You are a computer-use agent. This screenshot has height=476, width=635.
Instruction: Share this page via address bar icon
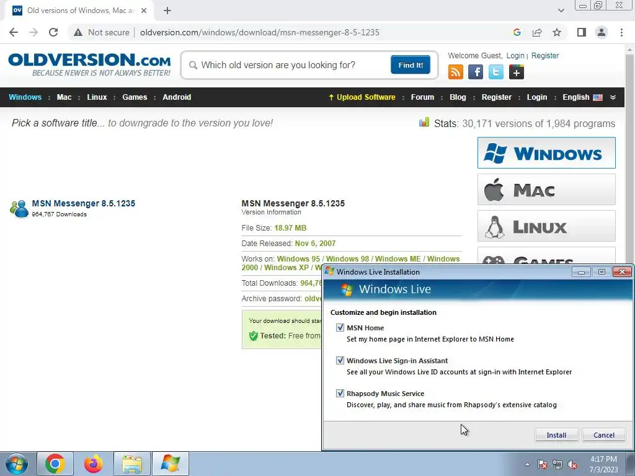[537, 32]
